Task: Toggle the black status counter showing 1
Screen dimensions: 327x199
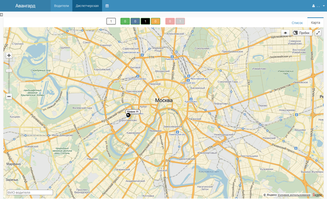Action: (145, 21)
